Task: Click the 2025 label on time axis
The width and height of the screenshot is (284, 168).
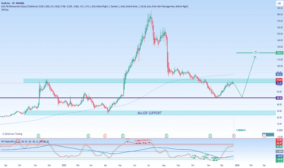Action: click(63, 165)
